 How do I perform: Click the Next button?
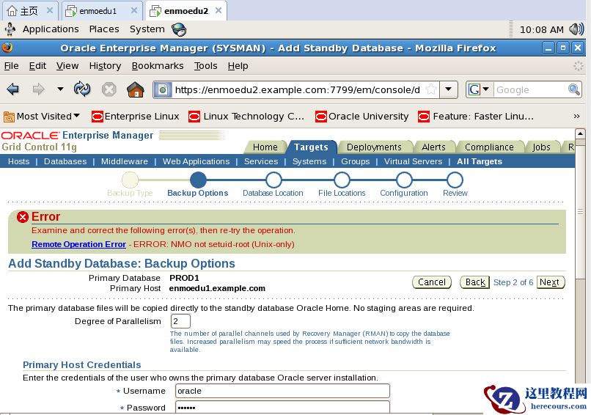(x=550, y=282)
